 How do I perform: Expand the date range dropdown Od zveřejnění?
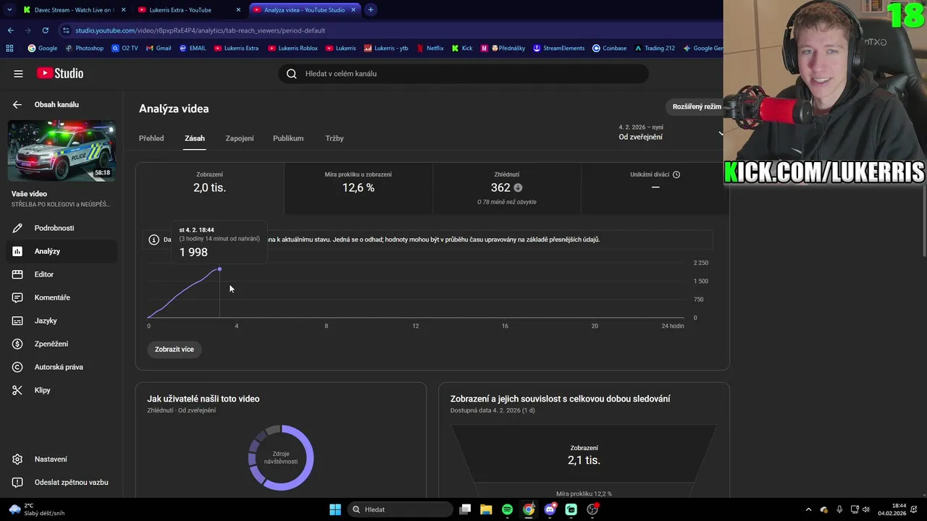pos(671,132)
